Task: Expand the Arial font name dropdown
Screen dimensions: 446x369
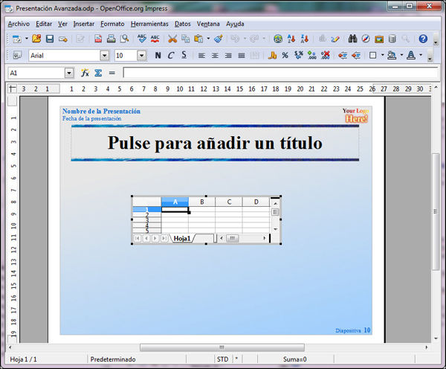Action: [104, 55]
